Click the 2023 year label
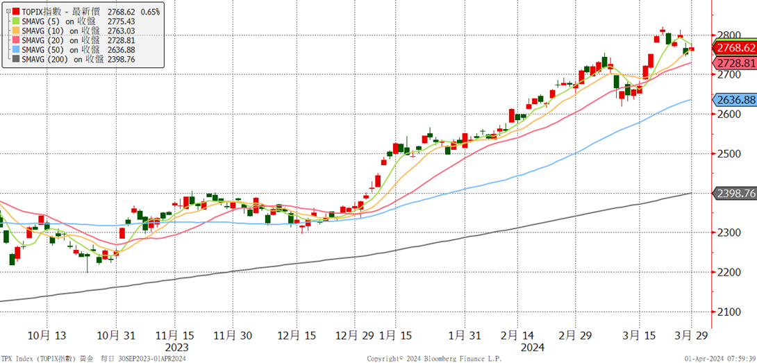This screenshot has height=363, width=757. coord(176,348)
